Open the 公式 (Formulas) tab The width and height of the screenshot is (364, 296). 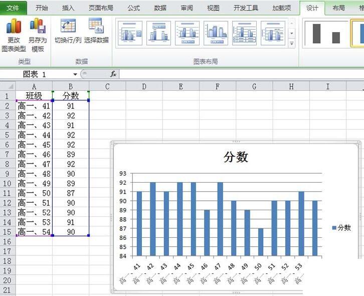tap(134, 8)
